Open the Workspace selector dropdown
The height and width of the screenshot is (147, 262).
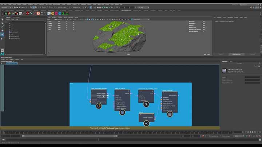[x=249, y=5]
